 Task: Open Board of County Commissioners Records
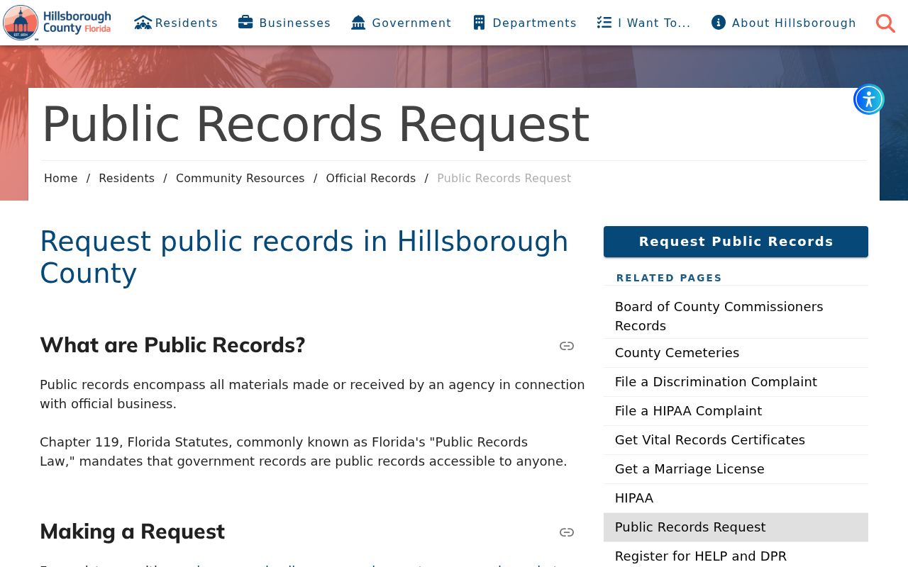(x=736, y=316)
